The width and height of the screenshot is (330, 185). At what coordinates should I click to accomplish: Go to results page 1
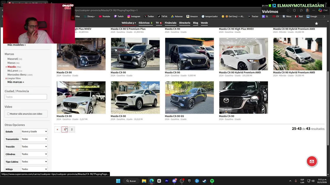click(x=64, y=129)
